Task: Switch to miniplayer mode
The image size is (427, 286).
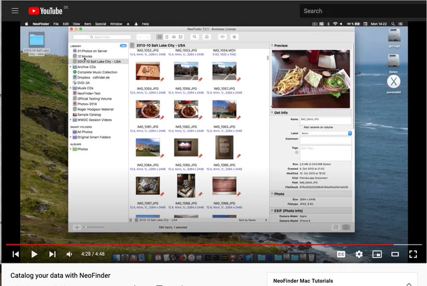Action: pyautogui.click(x=377, y=254)
